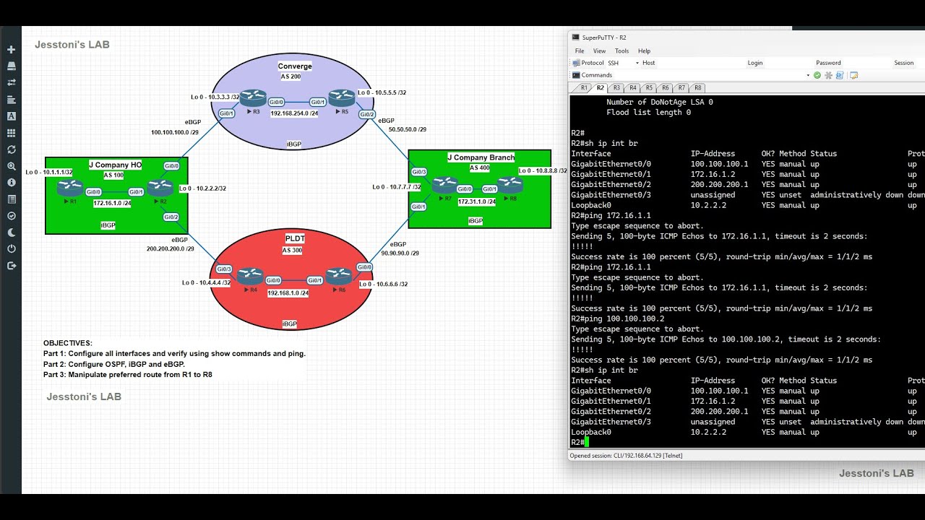
Task: Switch to the R2 session tab
Action: (600, 88)
